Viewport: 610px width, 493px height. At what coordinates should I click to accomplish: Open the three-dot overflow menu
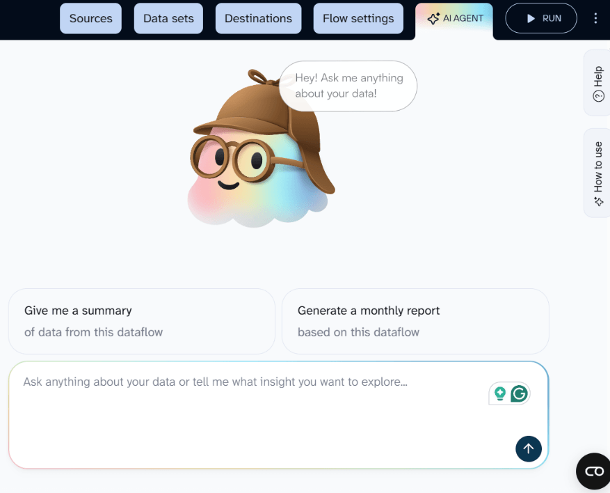click(x=595, y=18)
